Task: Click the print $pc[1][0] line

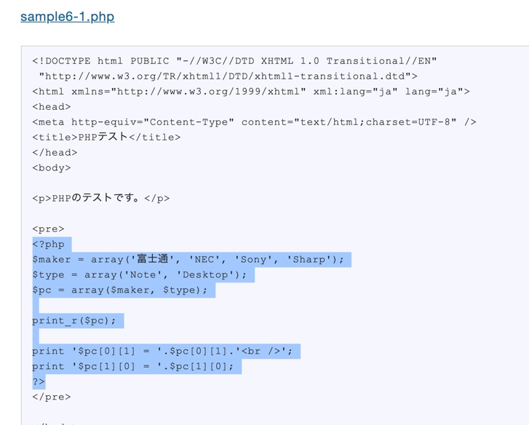Action: [x=132, y=366]
